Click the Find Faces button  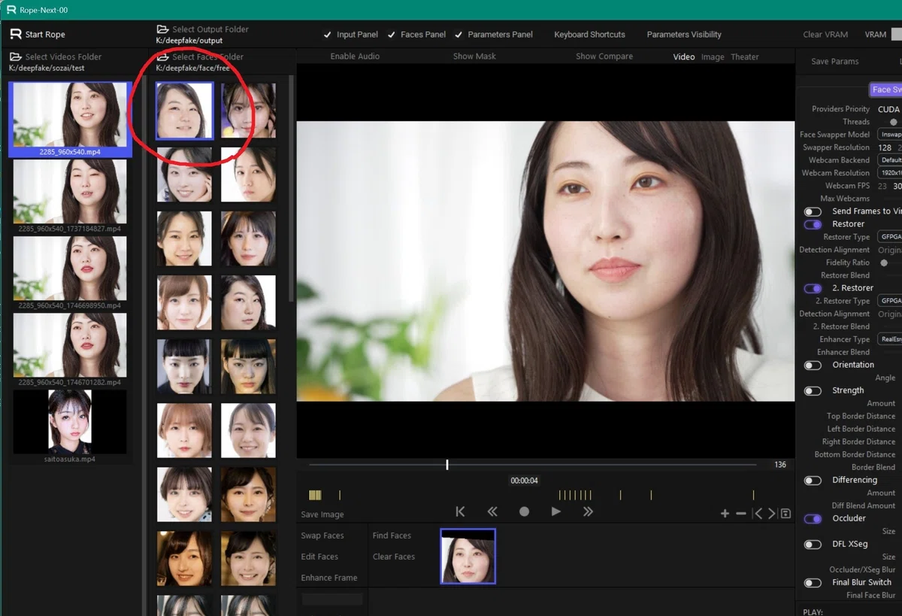point(392,536)
